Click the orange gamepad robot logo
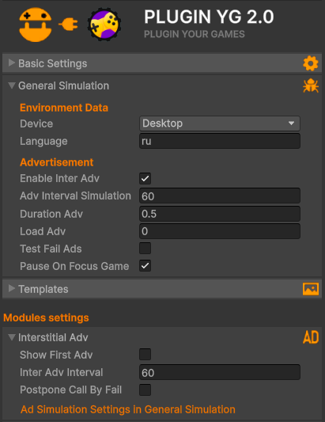Screen dimensions: 325x422 click(36, 25)
